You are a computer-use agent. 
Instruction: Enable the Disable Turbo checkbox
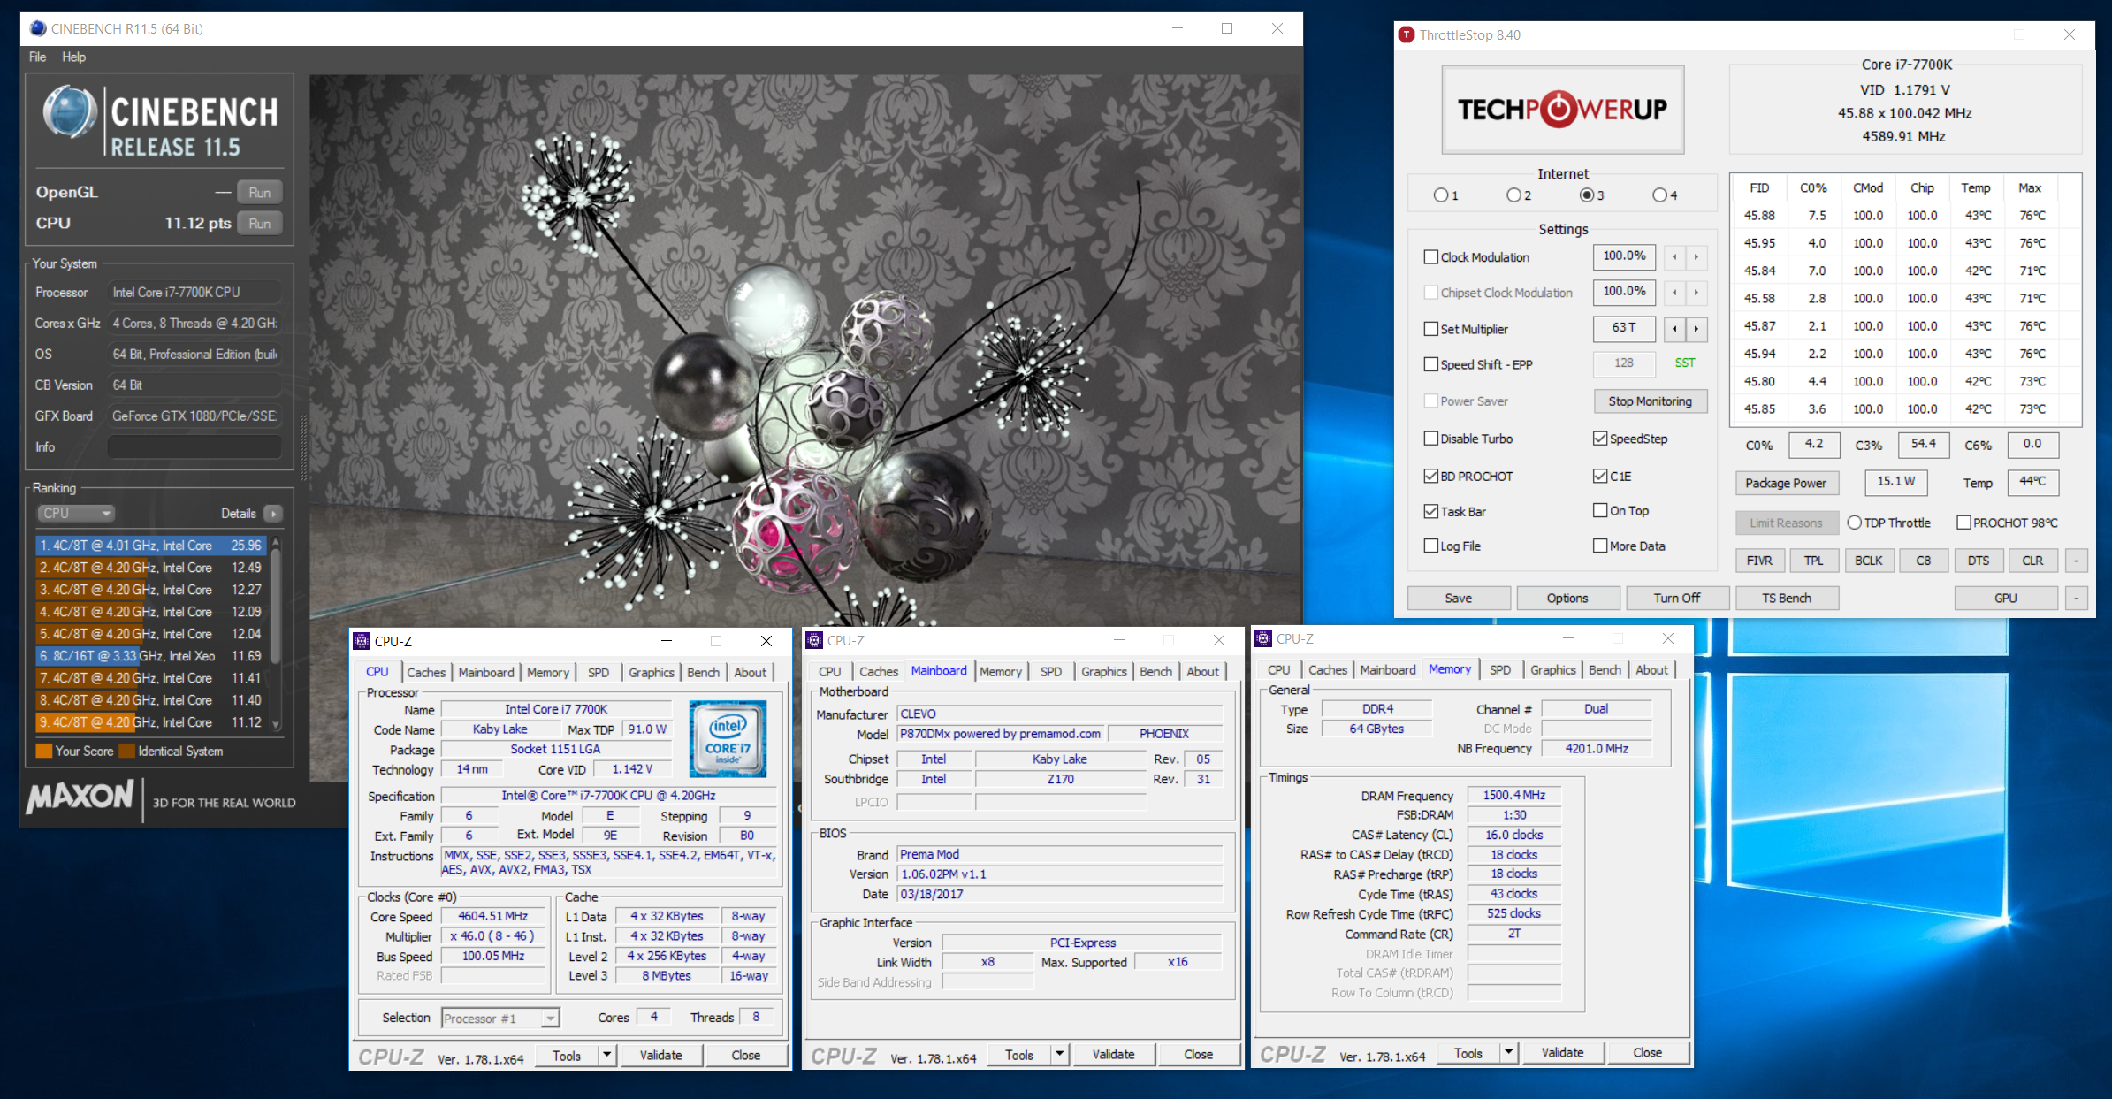[1431, 439]
